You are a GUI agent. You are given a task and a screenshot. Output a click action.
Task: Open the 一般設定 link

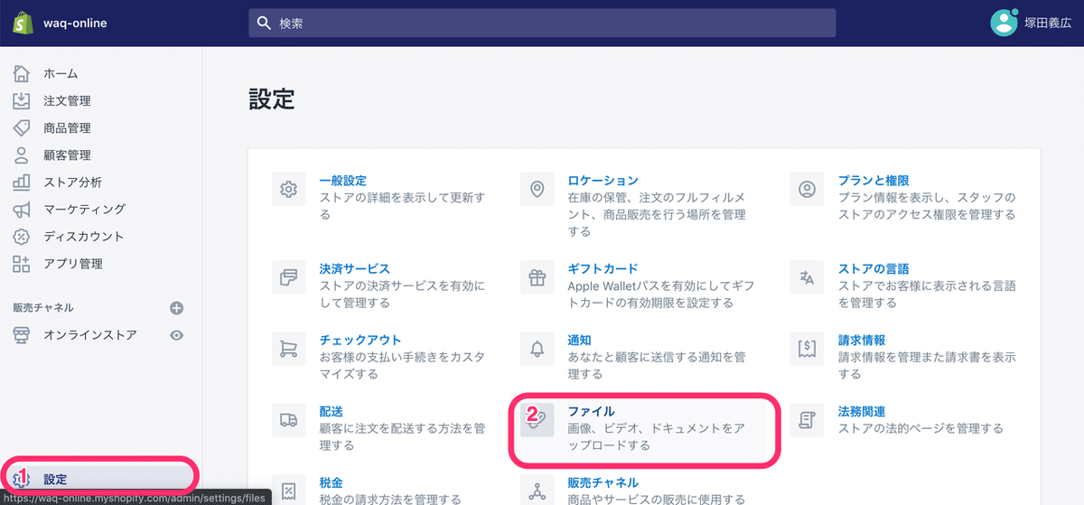pyautogui.click(x=343, y=181)
